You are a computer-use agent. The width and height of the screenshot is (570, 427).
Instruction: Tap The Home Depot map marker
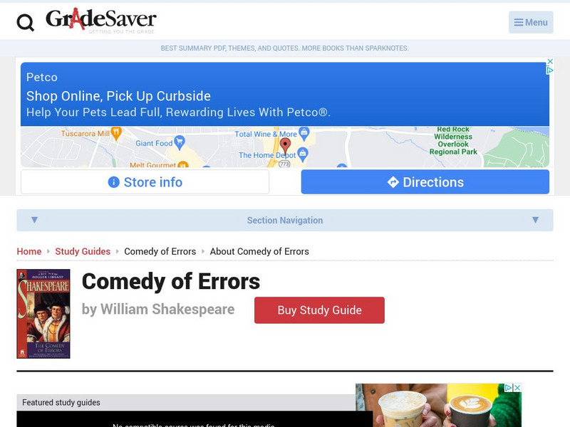point(302,154)
